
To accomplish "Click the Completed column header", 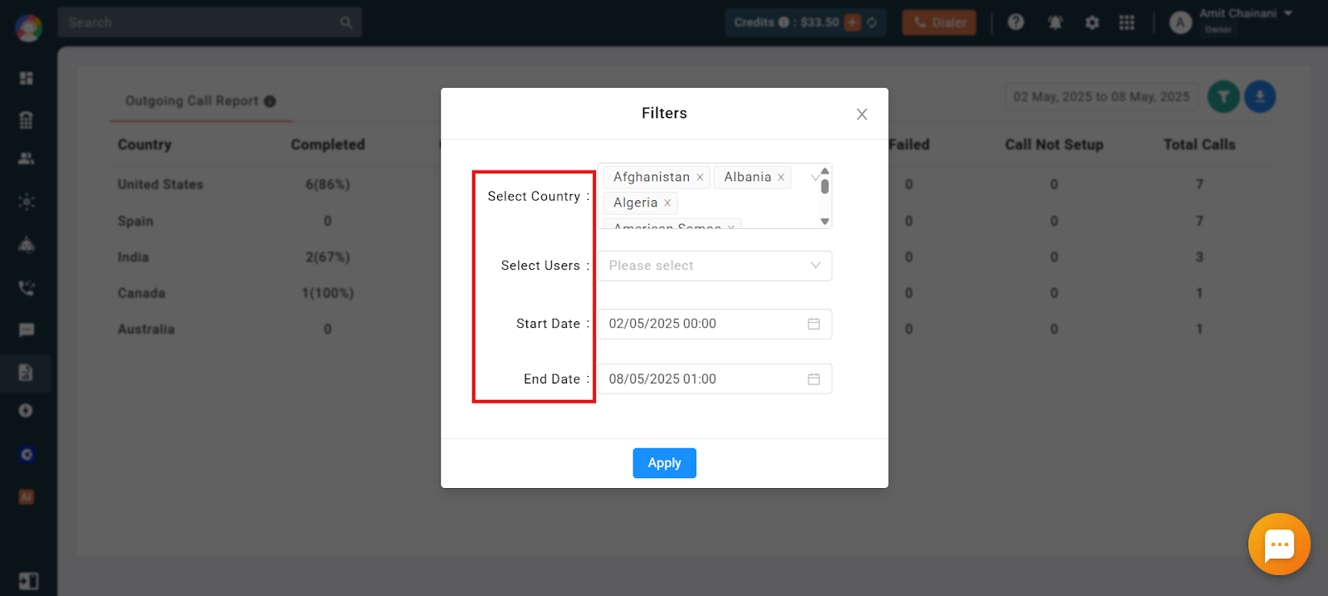I will coord(328,144).
